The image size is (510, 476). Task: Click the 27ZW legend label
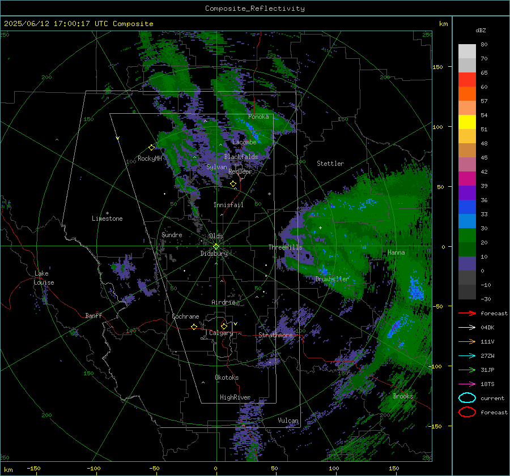(x=487, y=356)
